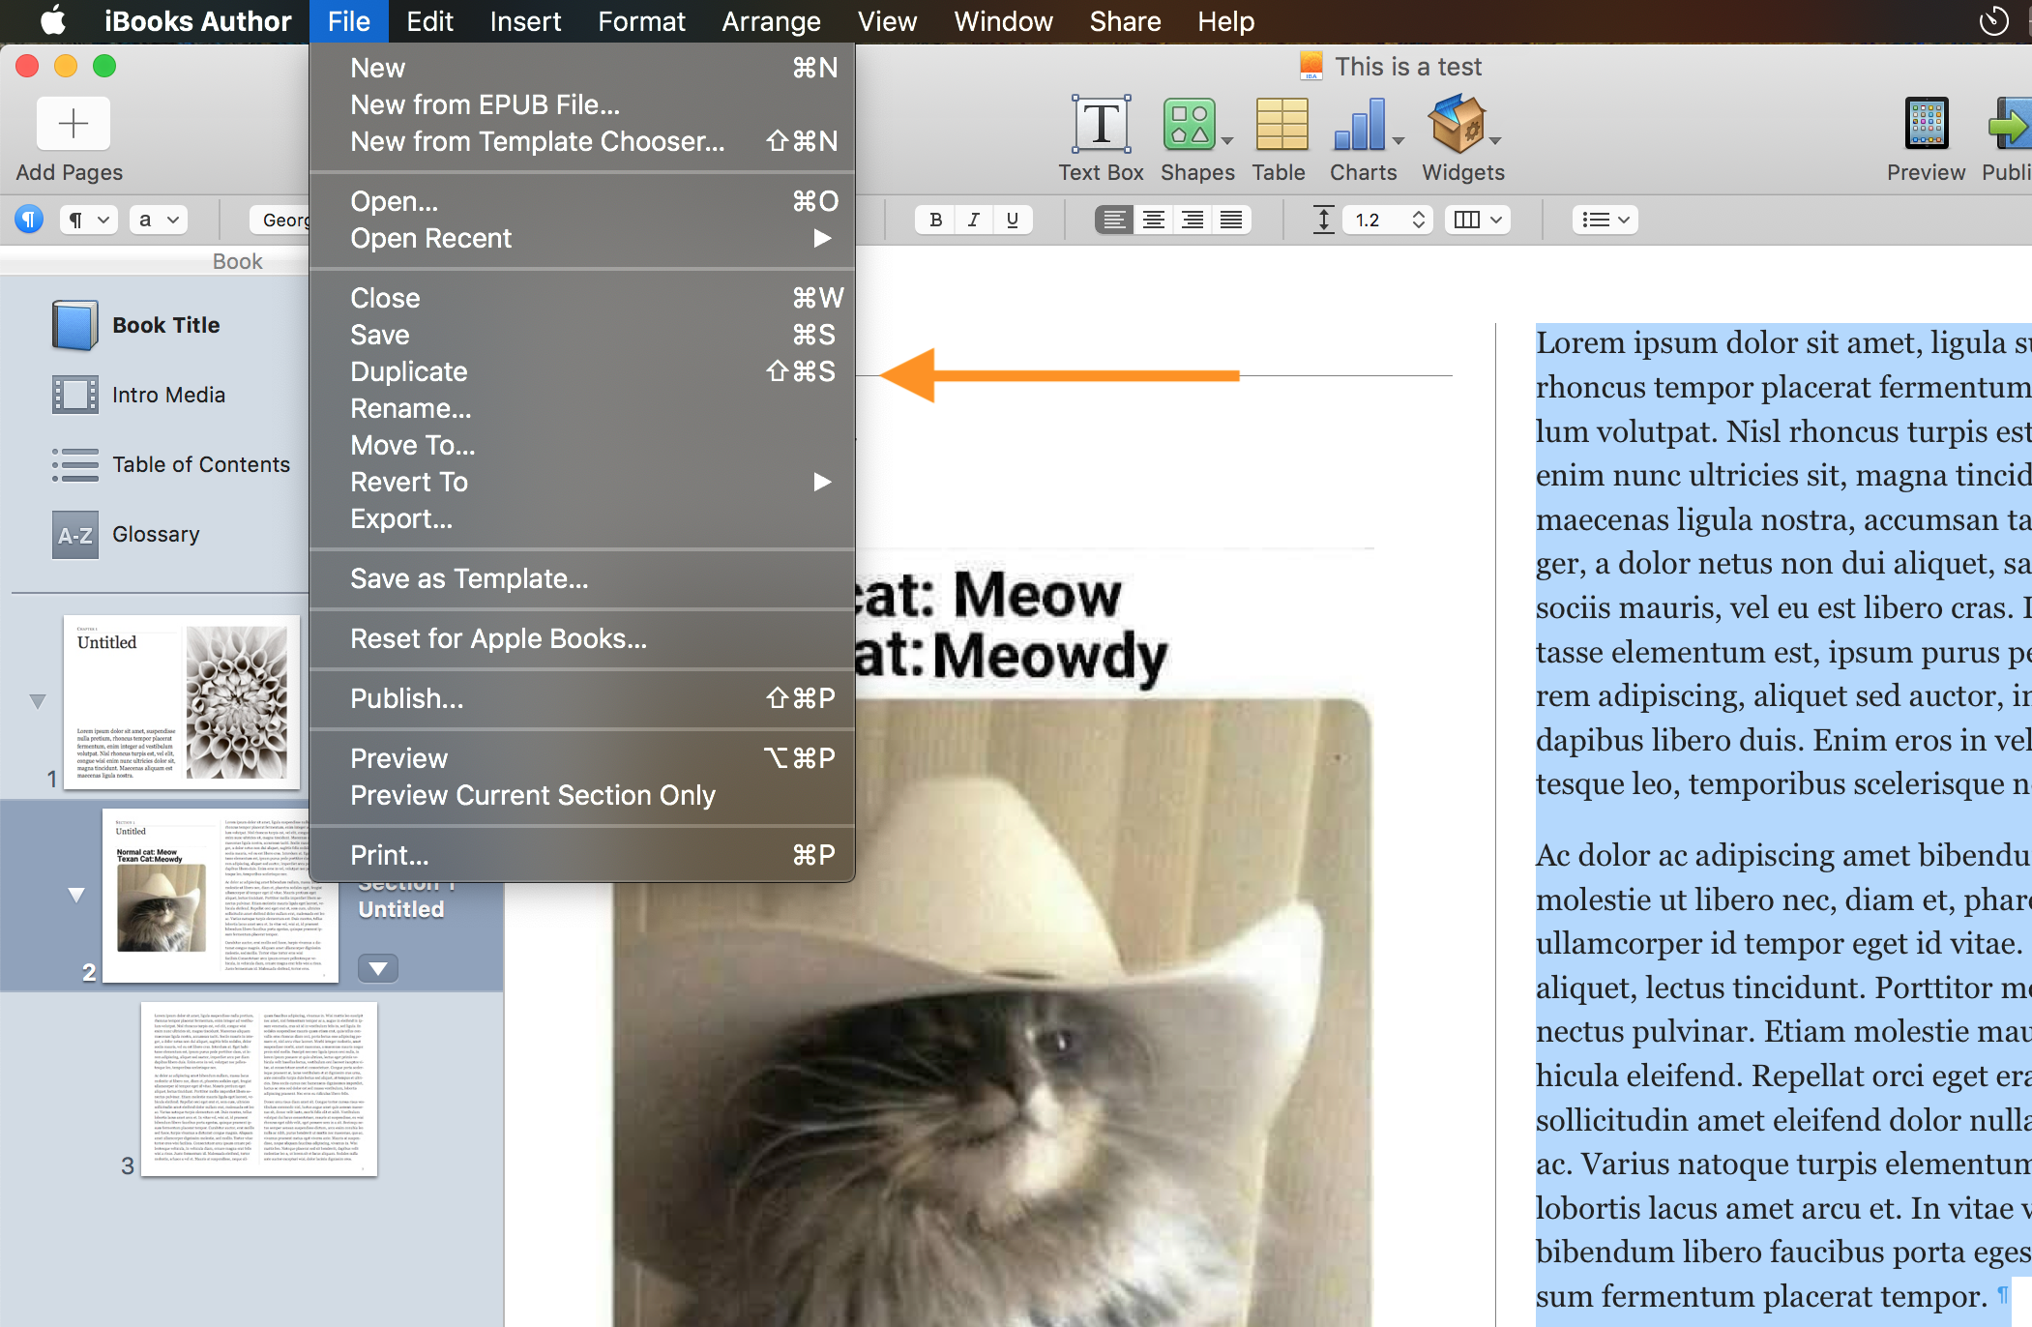Toggle the blue paragraph styles drawer button
2032x1327 pixels.
click(x=29, y=220)
